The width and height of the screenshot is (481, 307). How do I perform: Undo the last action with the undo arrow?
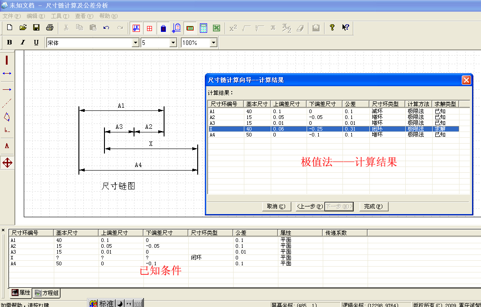106,28
